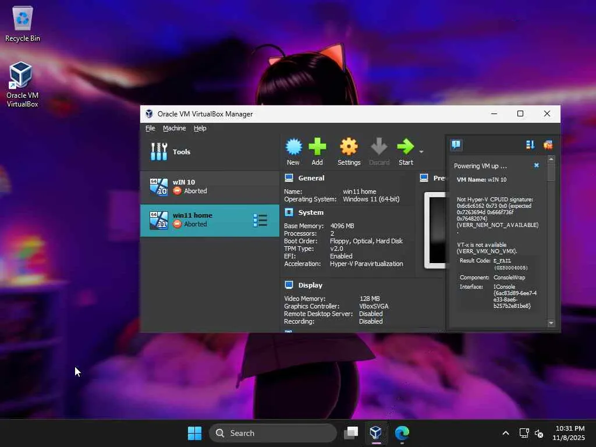Click the Base Memory 4096 MB value
The height and width of the screenshot is (447, 596).
(342, 226)
